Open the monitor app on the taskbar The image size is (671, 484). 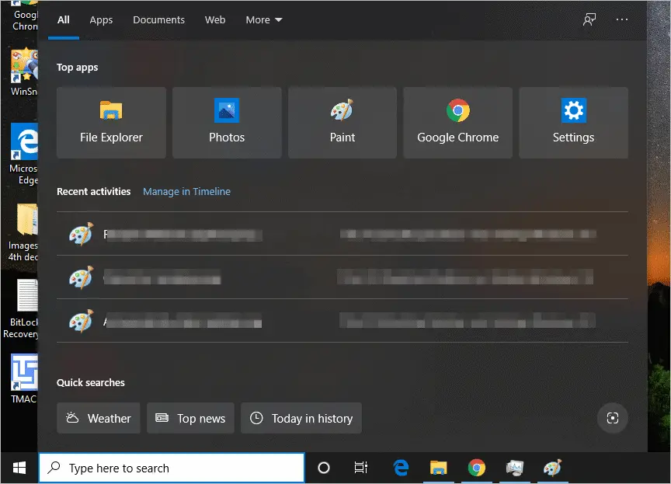click(514, 468)
